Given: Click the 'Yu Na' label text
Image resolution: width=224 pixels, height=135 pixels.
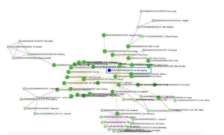Looking at the screenshot, I should 156,46.
